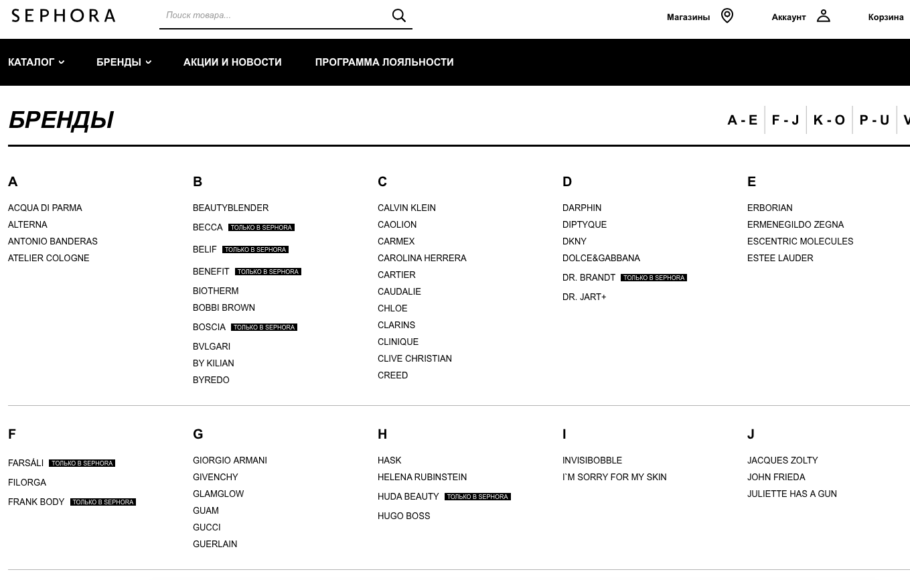Click the search magnifier icon

click(x=399, y=15)
